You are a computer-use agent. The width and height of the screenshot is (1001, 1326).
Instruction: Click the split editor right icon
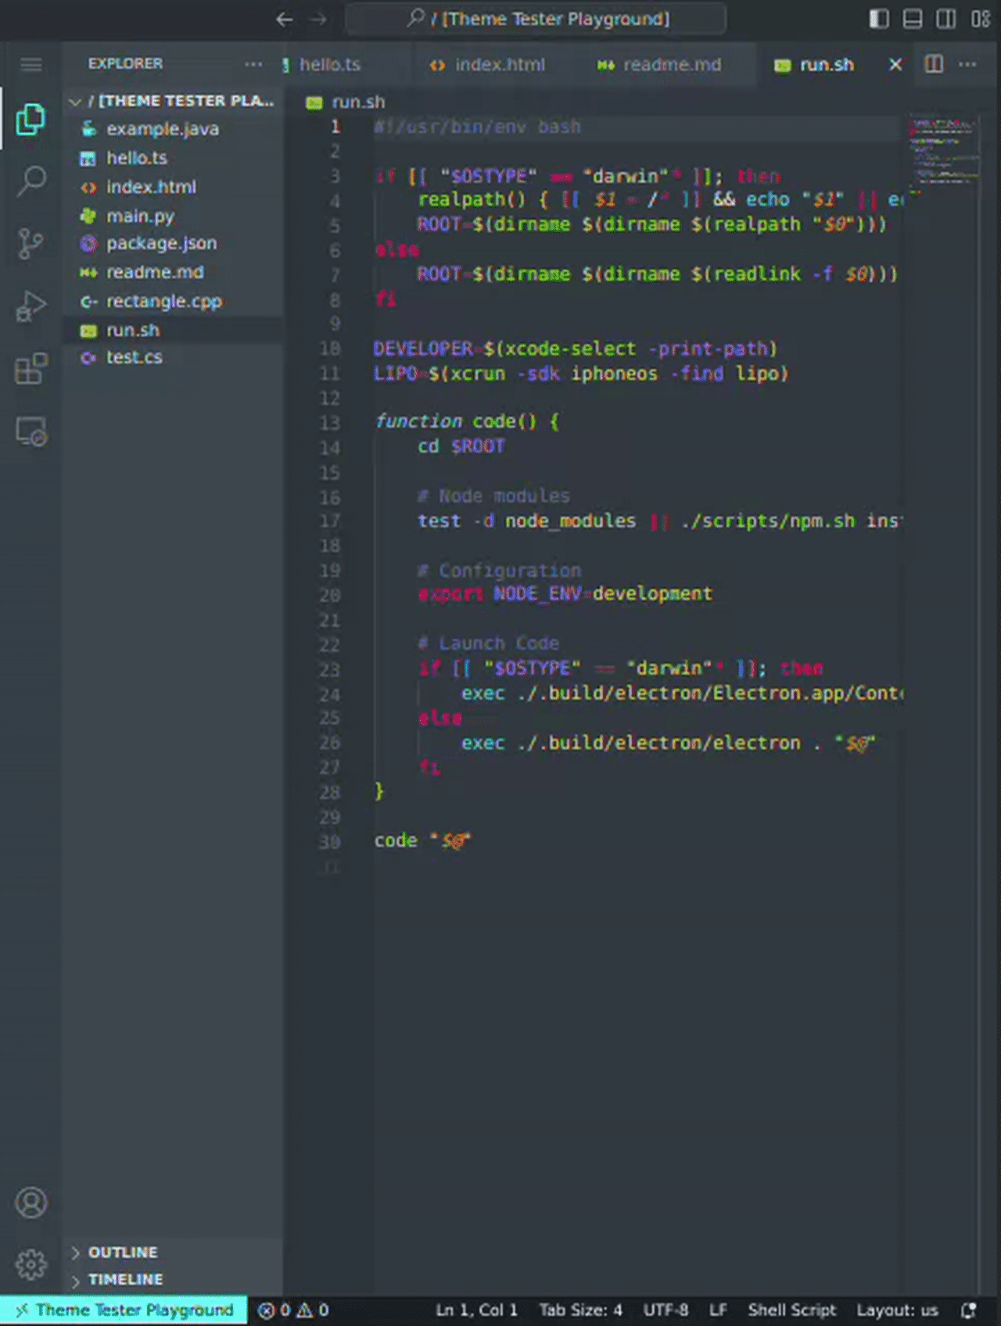934,64
